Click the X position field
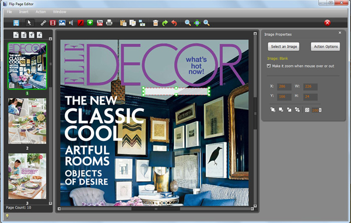351x223 pixels. (x=284, y=87)
